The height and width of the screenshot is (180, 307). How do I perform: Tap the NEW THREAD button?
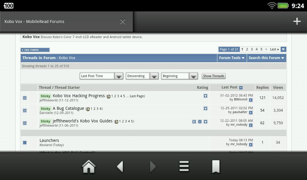[35, 50]
